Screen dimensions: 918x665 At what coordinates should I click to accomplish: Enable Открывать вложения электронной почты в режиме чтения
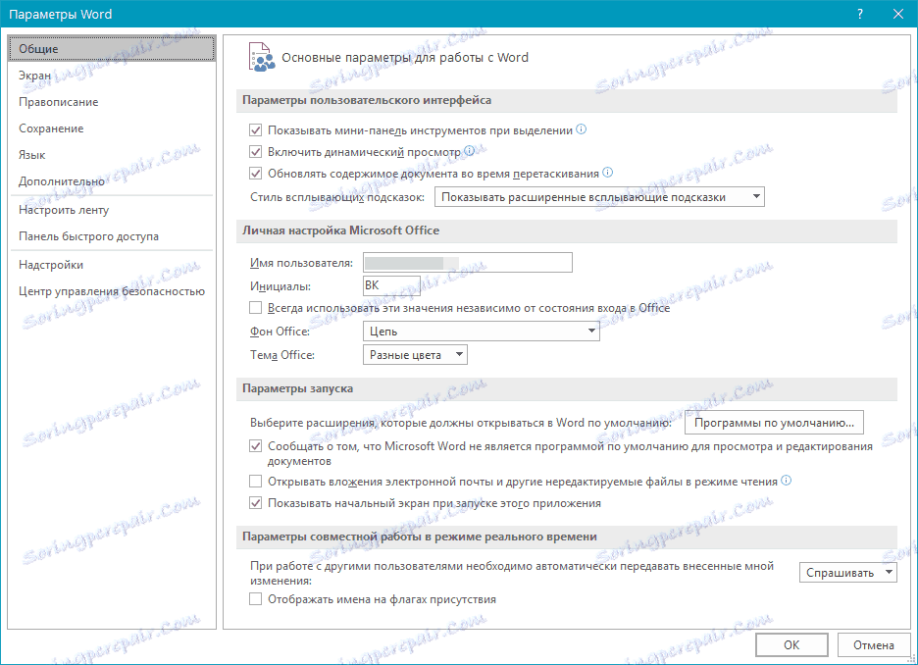[x=255, y=482]
